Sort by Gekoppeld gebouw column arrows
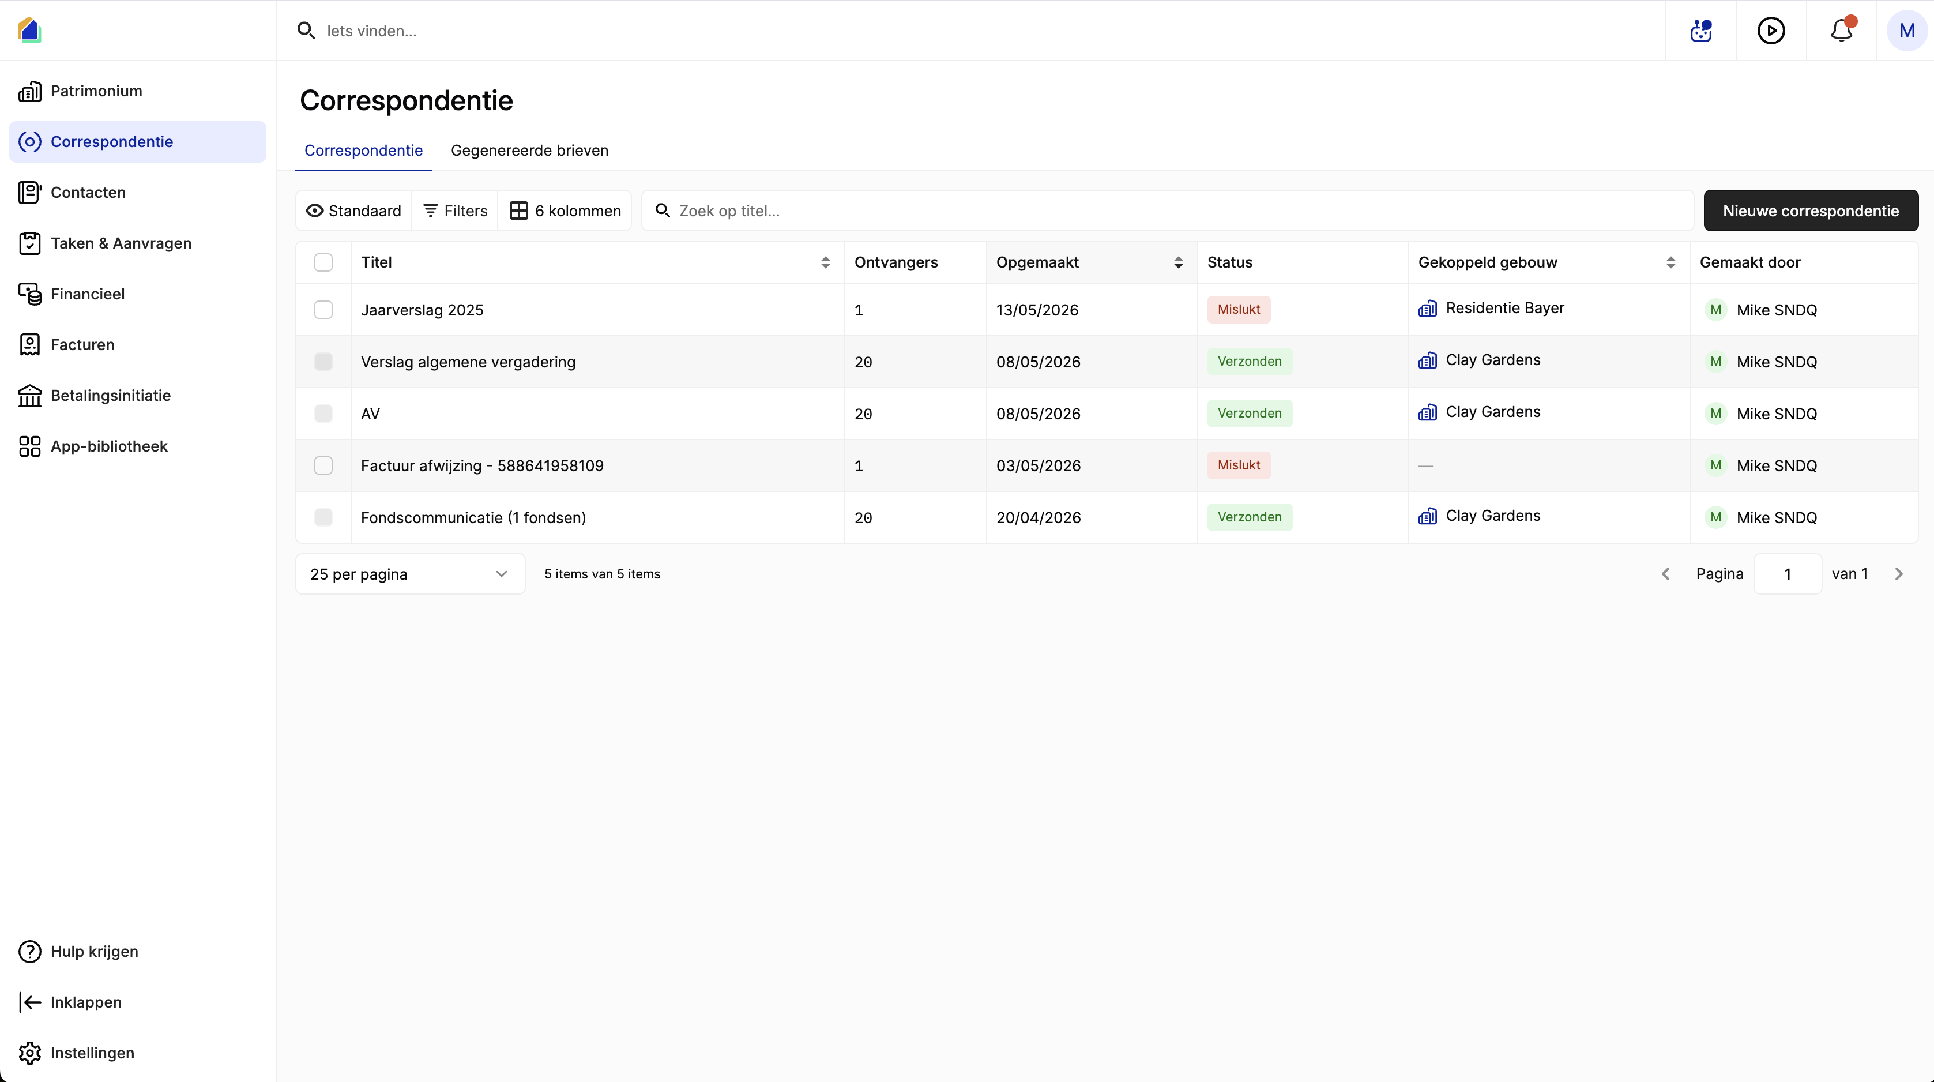This screenshot has height=1082, width=1934. tap(1670, 262)
